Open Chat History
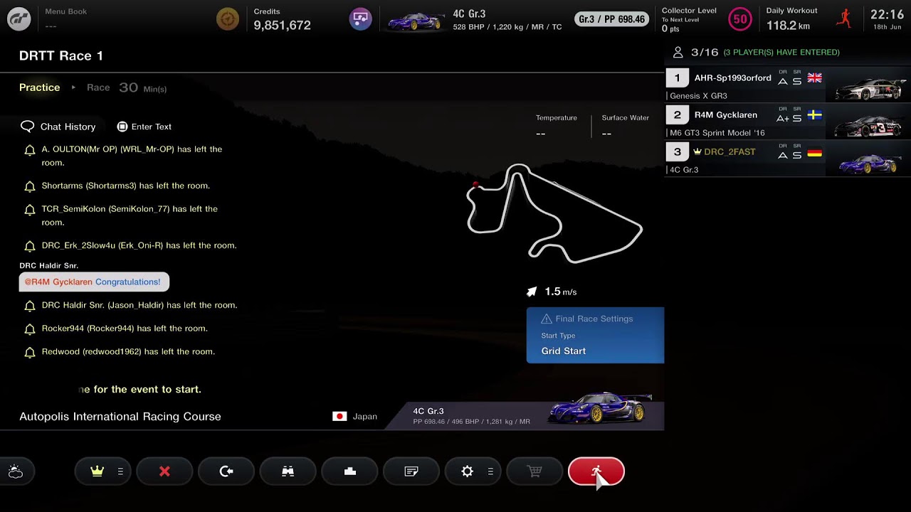 [58, 127]
